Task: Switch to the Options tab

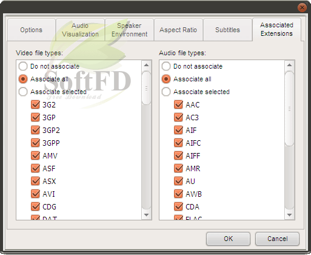Action: click(32, 30)
